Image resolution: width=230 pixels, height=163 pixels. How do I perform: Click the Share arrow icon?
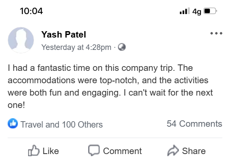click(173, 150)
